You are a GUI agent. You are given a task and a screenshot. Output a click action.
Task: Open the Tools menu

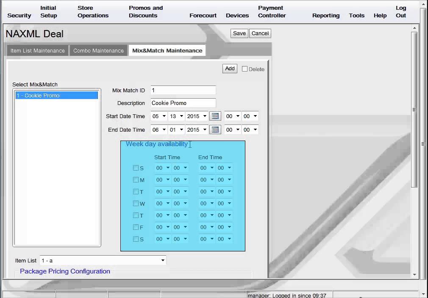click(x=356, y=16)
